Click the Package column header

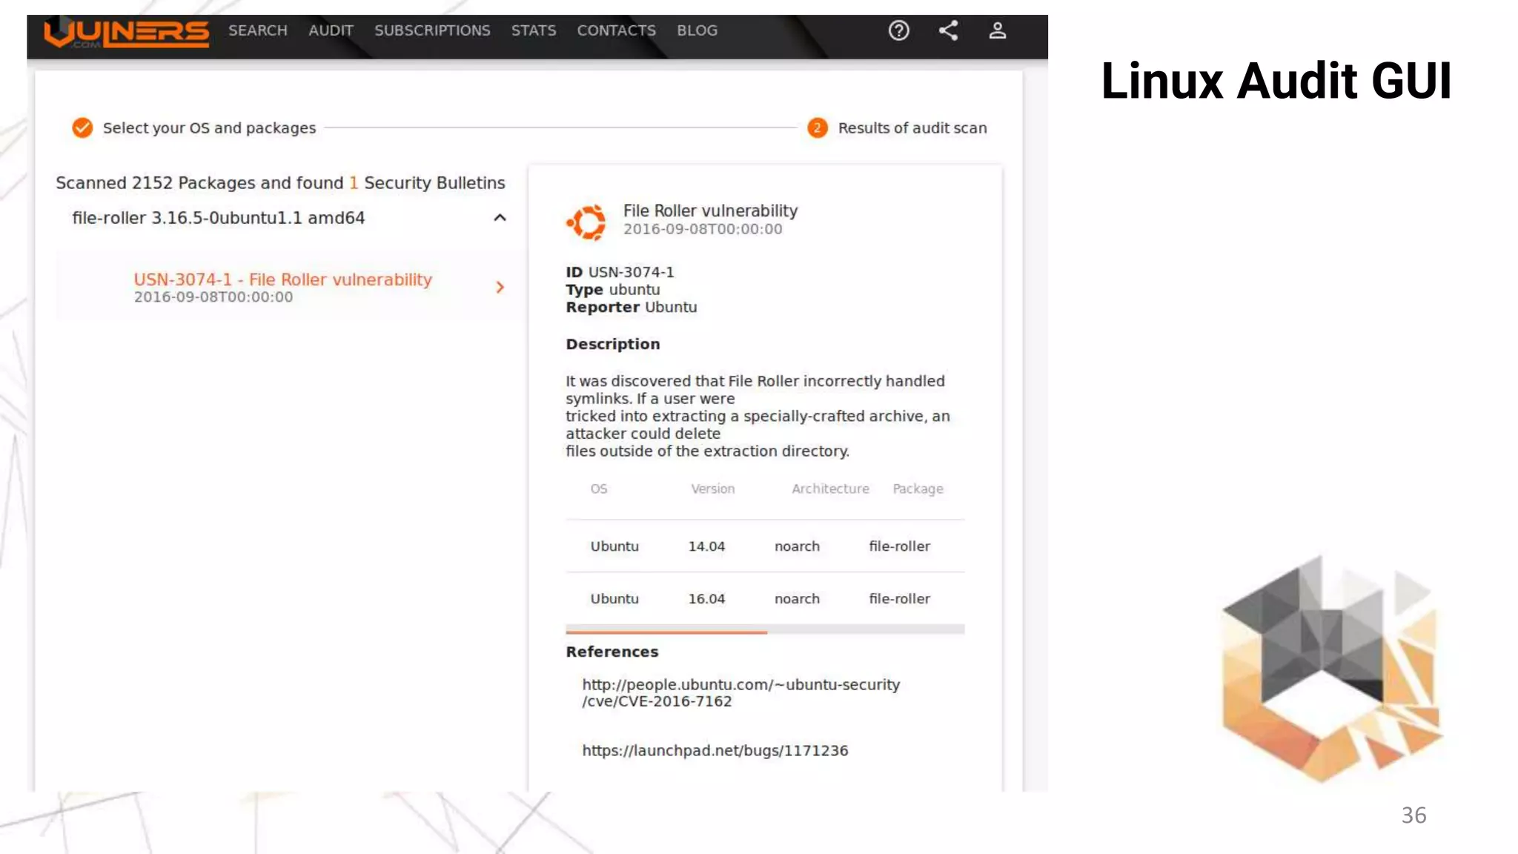(918, 489)
